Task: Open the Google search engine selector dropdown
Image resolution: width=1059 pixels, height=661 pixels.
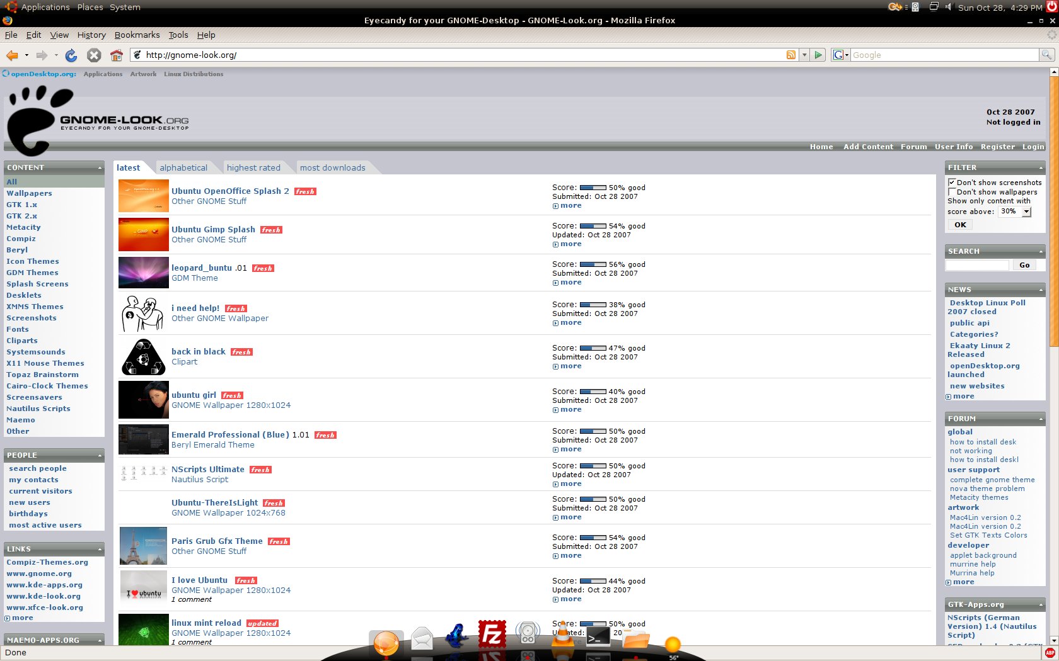Action: pyautogui.click(x=841, y=55)
